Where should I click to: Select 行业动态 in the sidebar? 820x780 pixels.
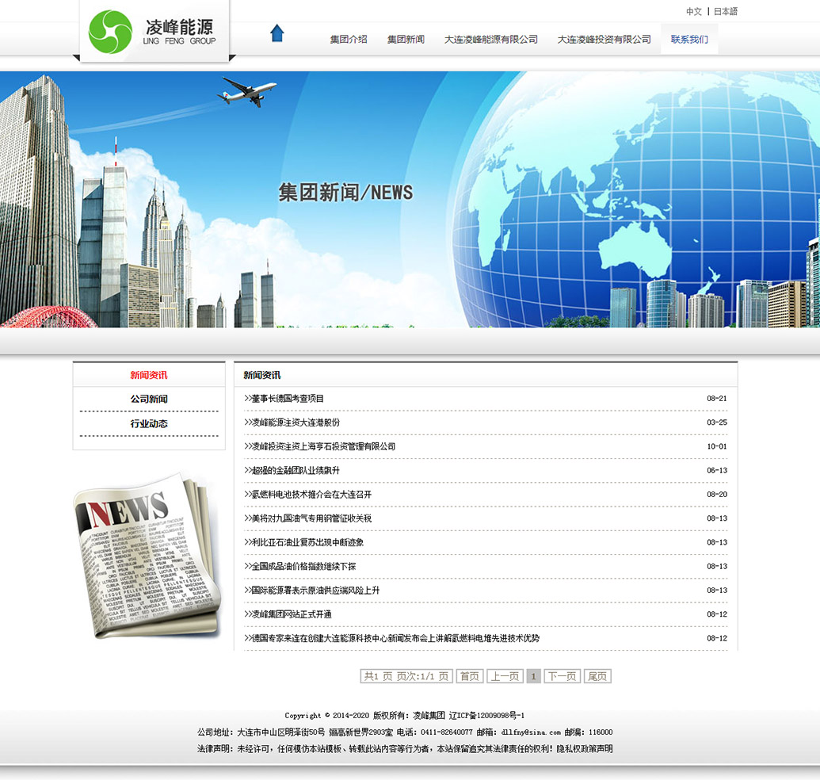pos(149,424)
